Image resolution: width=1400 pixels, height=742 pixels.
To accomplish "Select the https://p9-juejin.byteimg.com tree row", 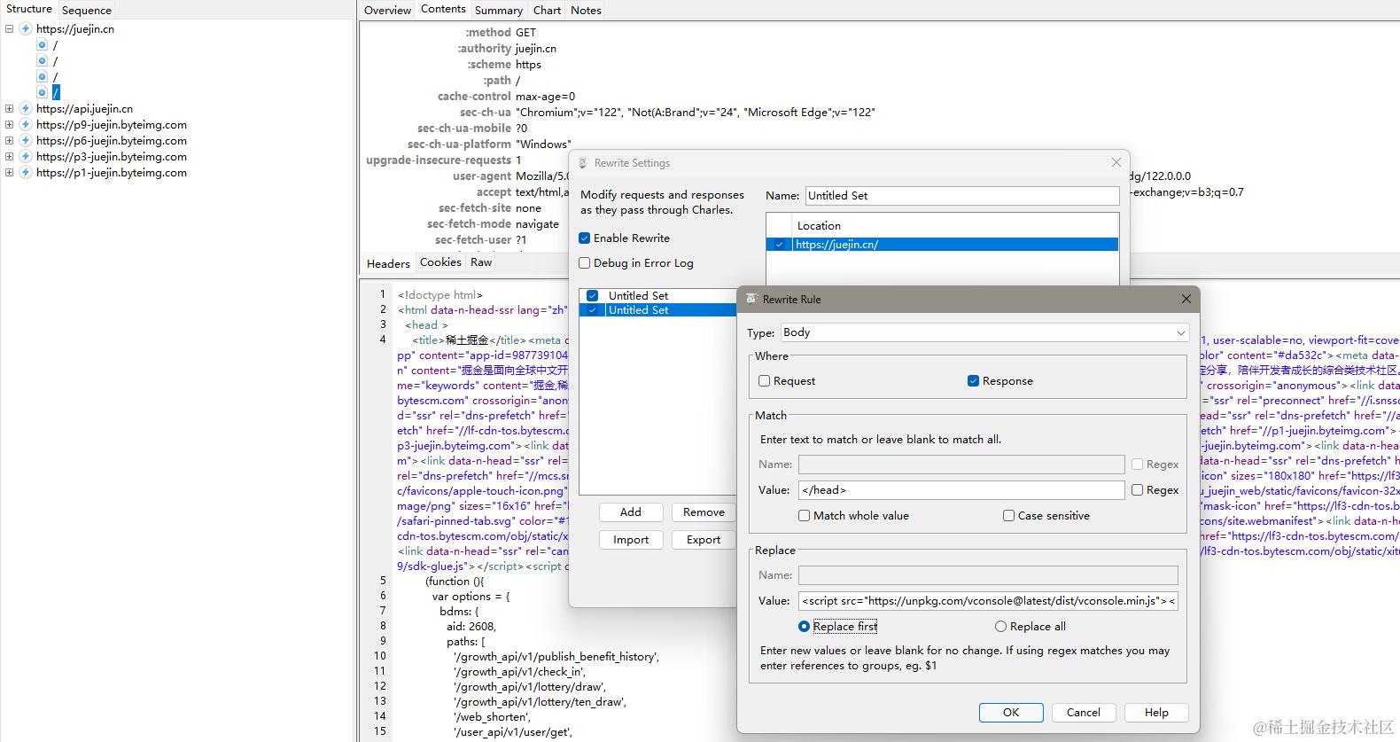I will (x=112, y=125).
